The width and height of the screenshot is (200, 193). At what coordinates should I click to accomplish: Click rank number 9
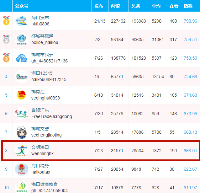click(x=6, y=169)
